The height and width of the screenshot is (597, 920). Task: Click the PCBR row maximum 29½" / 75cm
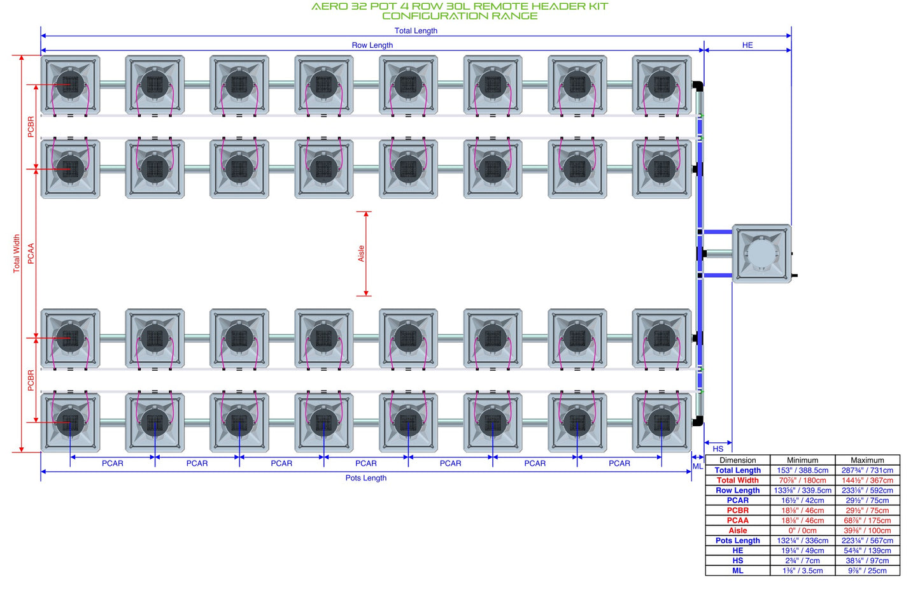tap(867, 510)
